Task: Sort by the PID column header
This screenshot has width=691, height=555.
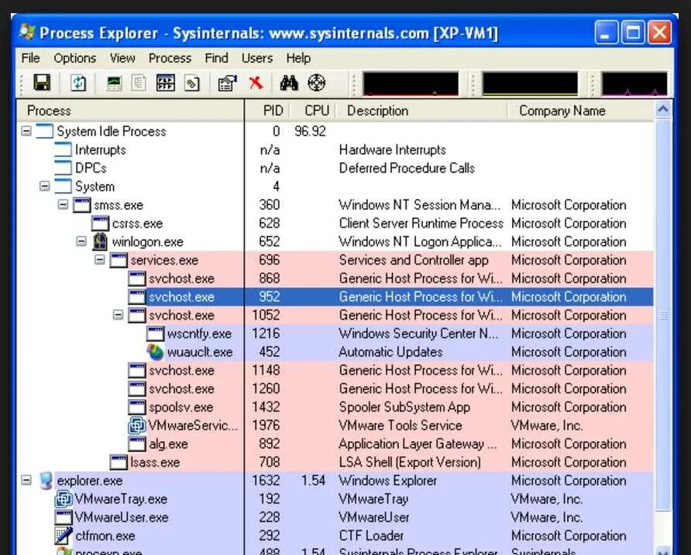Action: (x=267, y=111)
